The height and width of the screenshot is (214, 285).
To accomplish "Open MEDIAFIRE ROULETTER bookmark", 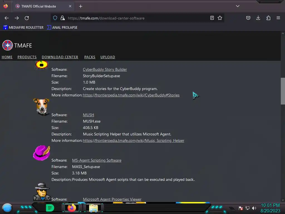I will coord(23,28).
